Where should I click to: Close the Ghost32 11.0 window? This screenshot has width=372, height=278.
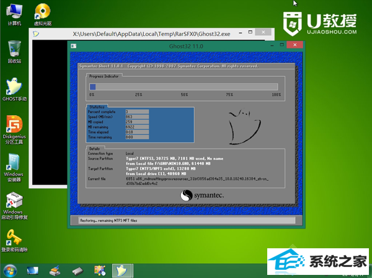(295, 45)
